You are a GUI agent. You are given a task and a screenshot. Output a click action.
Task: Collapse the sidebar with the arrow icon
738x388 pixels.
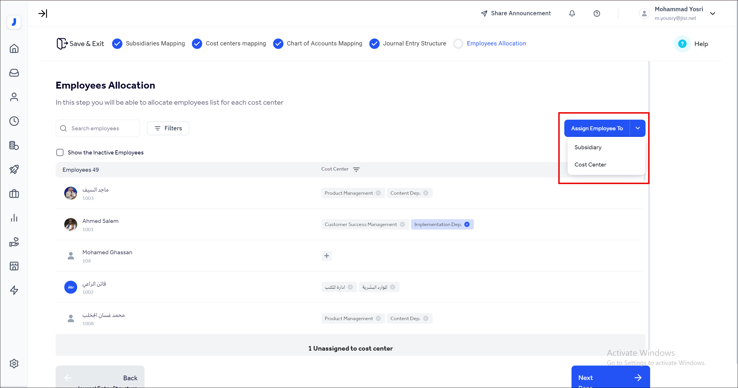[x=43, y=13]
